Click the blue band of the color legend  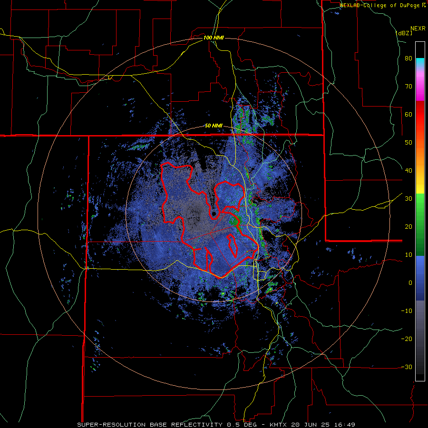[x=420, y=278]
